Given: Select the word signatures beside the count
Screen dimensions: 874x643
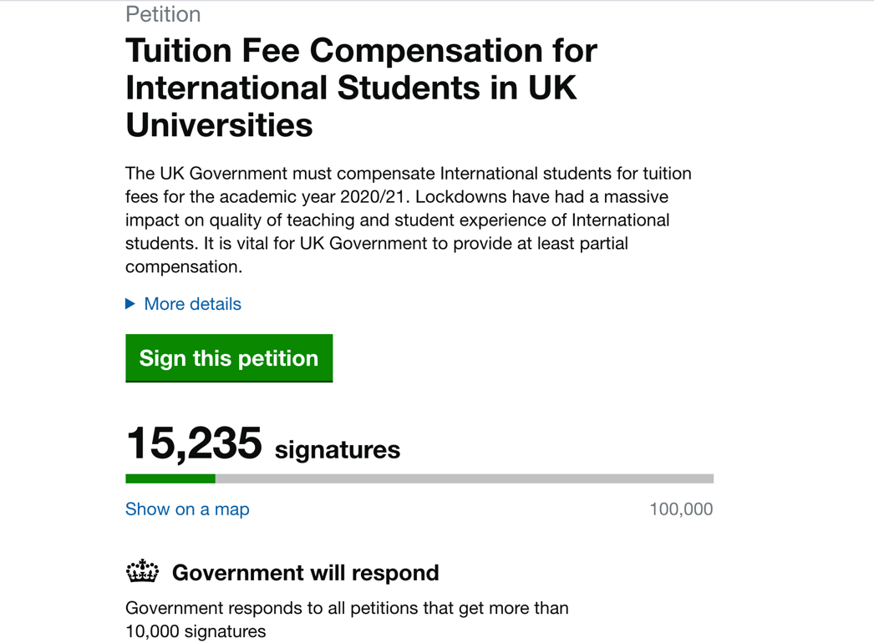Looking at the screenshot, I should tap(336, 448).
